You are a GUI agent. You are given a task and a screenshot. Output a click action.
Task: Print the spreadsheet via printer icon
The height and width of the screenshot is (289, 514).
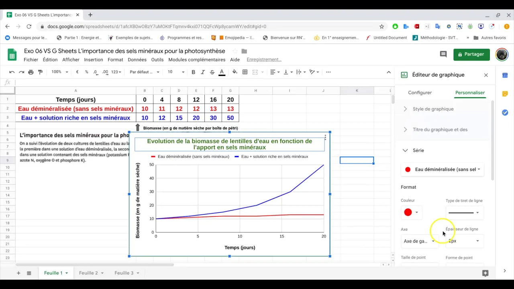pos(31,72)
